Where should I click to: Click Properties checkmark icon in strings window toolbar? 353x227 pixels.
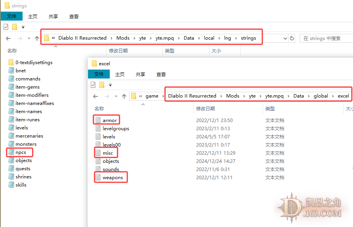[6, 27]
